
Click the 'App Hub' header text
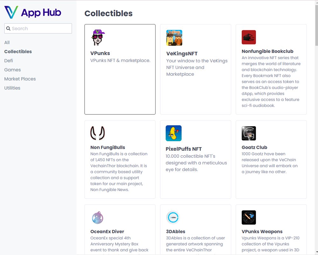tap(41, 13)
